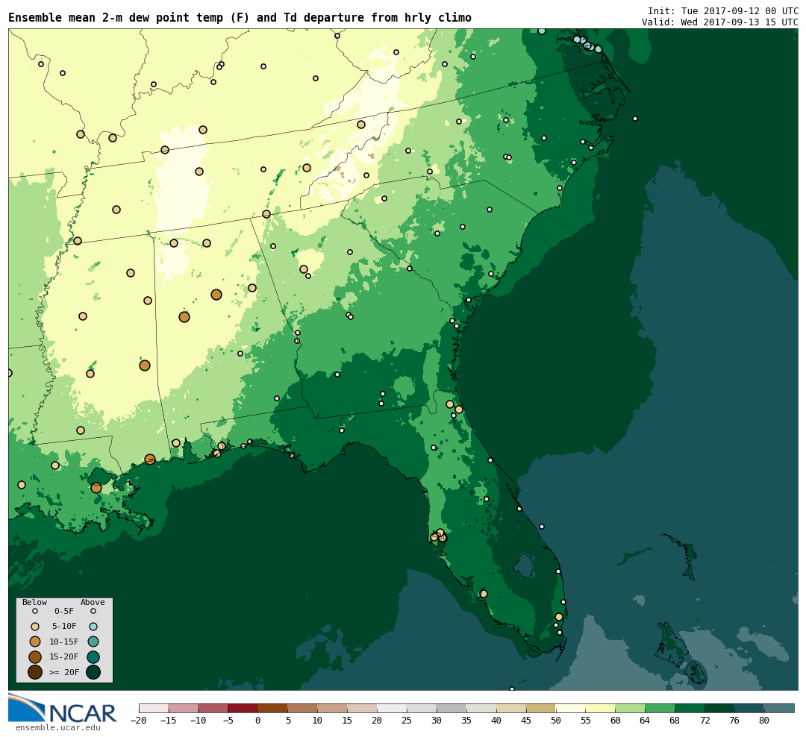
Task: Pick the 0 to 5 brown colorbar swatch
Action: pos(273,708)
